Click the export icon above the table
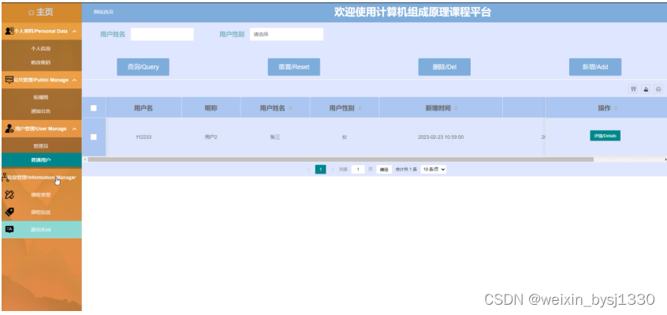 pyautogui.click(x=646, y=89)
